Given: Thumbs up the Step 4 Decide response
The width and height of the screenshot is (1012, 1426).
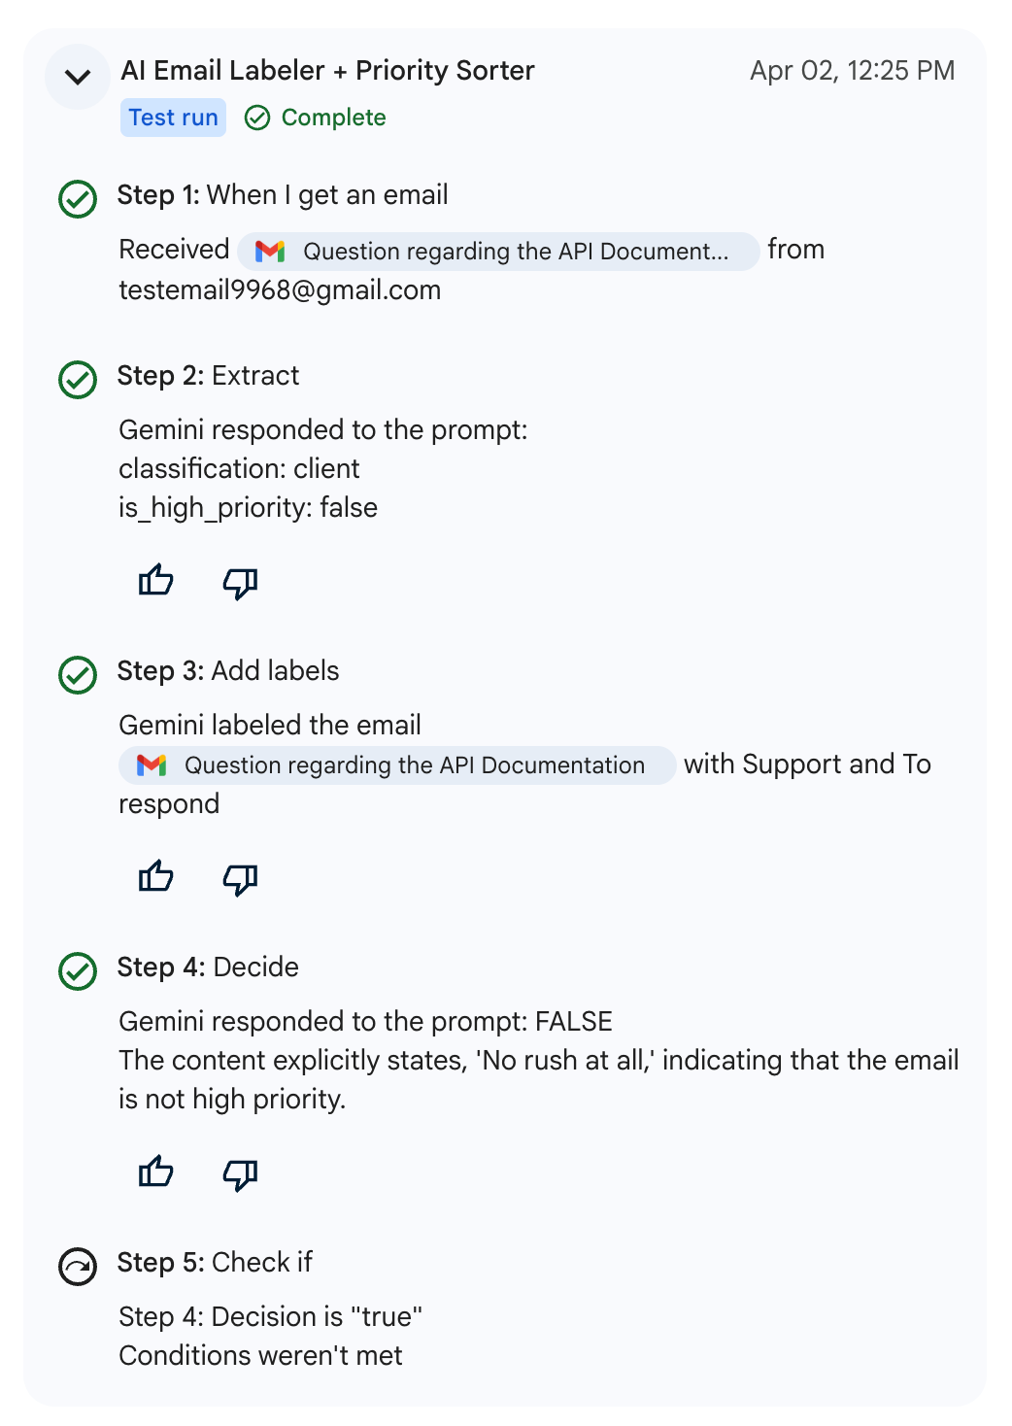Looking at the screenshot, I should (x=155, y=1172).
